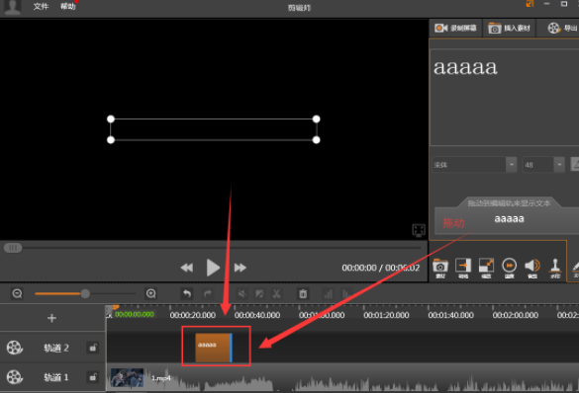This screenshot has width=579, height=393.
Task: Select the zoom scale tool icon
Action: (486, 269)
